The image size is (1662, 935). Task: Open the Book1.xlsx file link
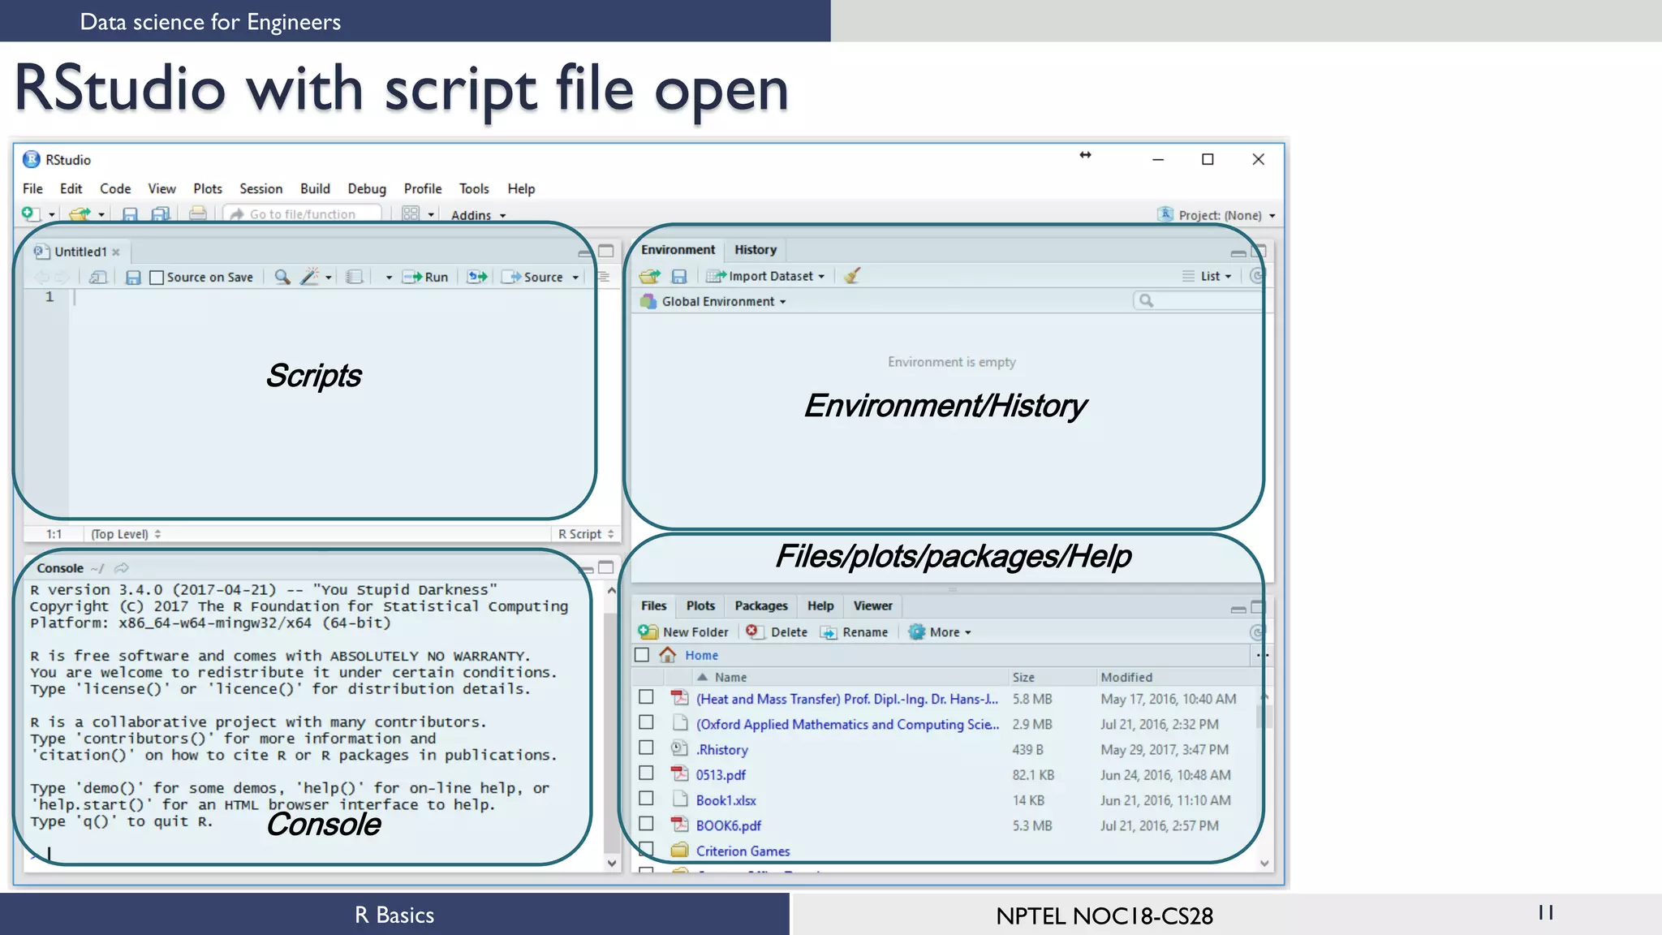click(x=726, y=800)
